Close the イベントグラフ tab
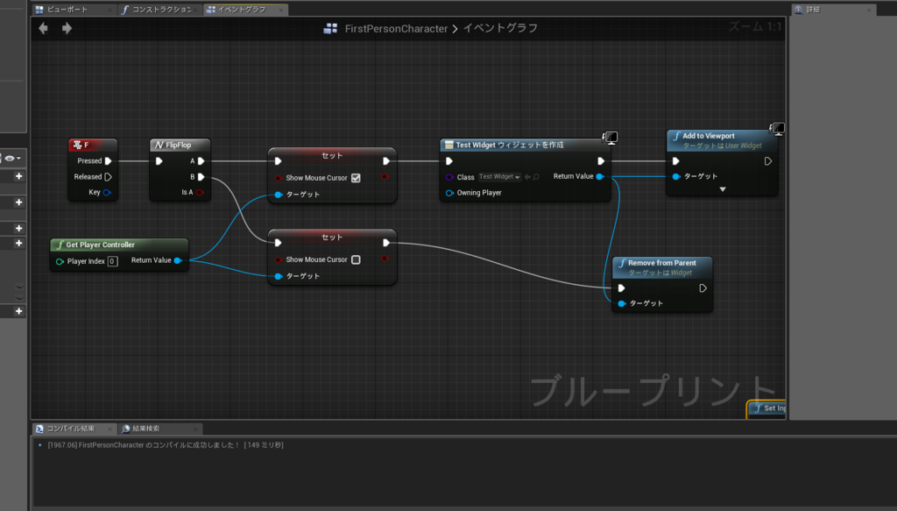Image resolution: width=897 pixels, height=511 pixels. click(281, 10)
